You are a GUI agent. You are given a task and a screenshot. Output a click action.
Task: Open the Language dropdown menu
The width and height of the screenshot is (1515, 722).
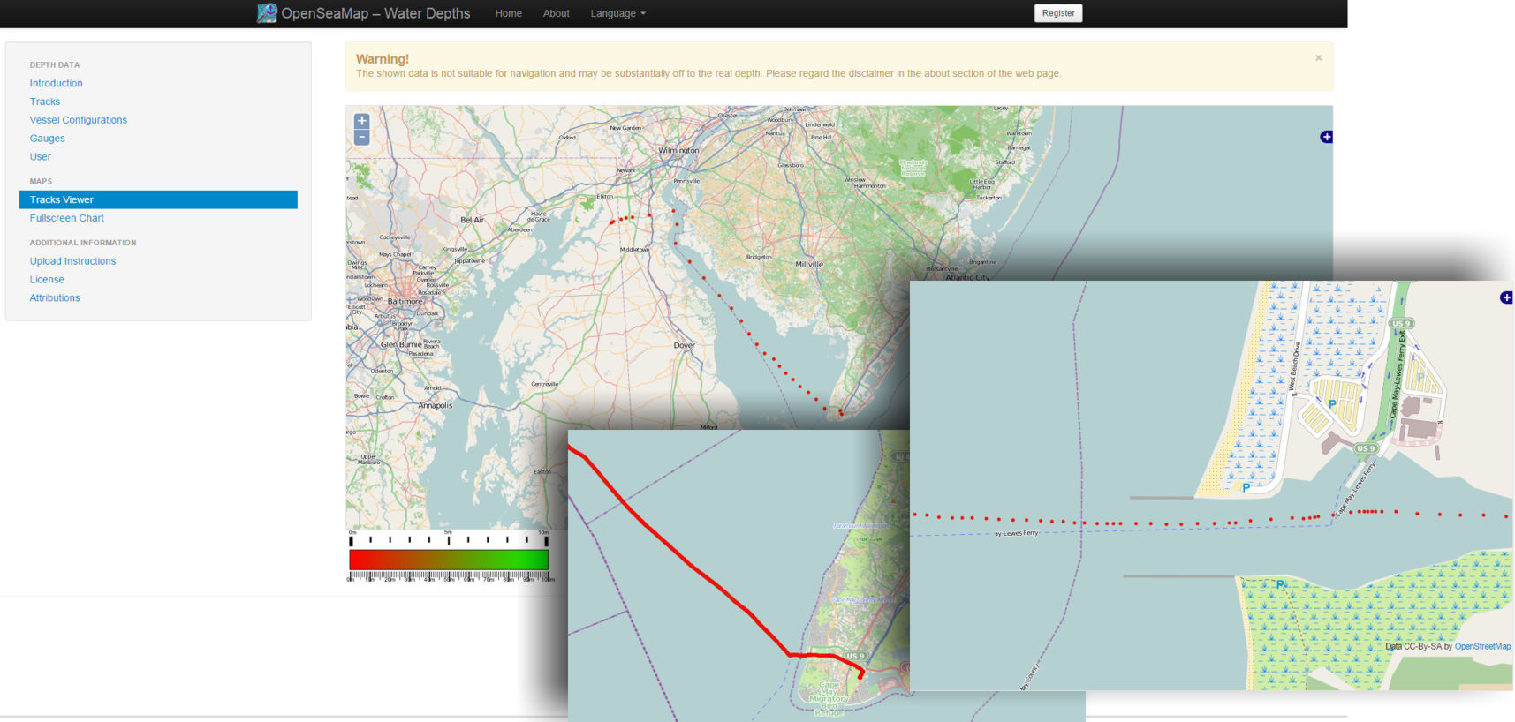[617, 13]
